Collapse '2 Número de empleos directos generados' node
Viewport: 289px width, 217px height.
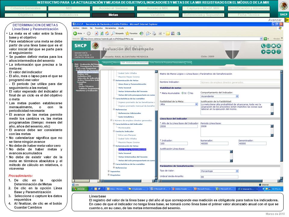pos(111,120)
